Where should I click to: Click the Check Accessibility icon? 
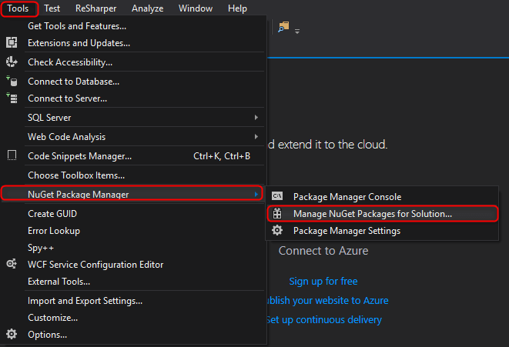(x=12, y=62)
